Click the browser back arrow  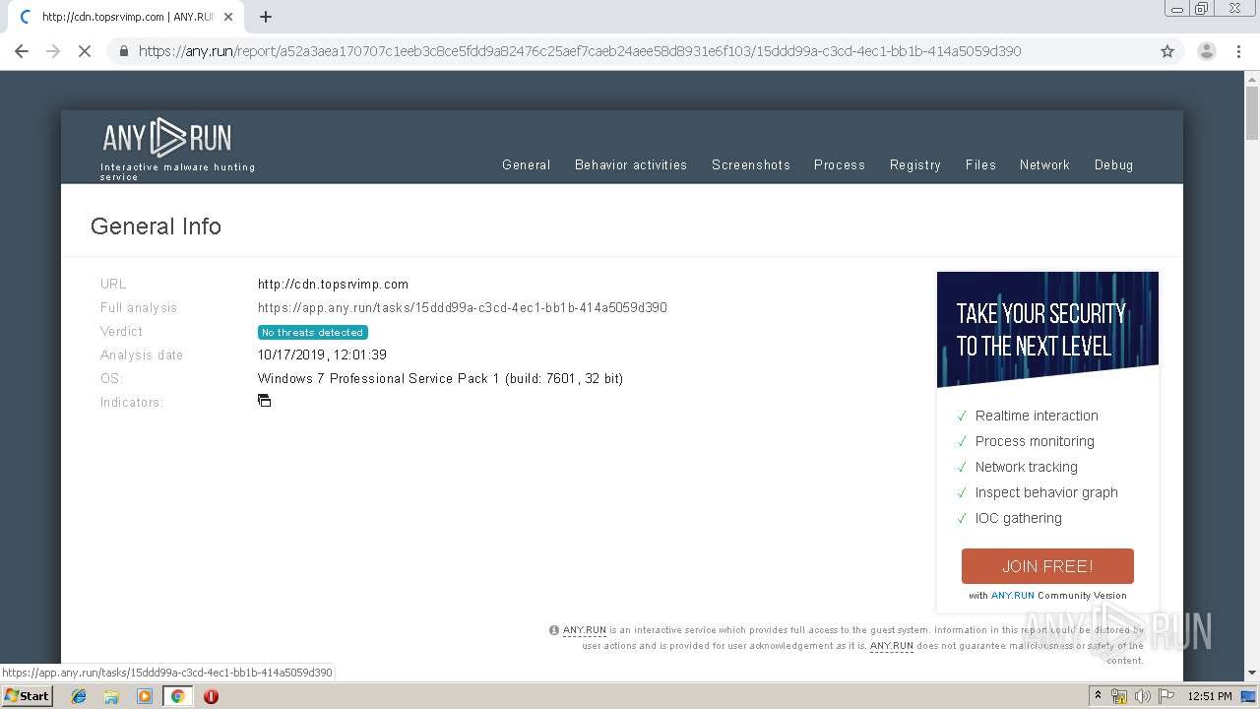[22, 51]
